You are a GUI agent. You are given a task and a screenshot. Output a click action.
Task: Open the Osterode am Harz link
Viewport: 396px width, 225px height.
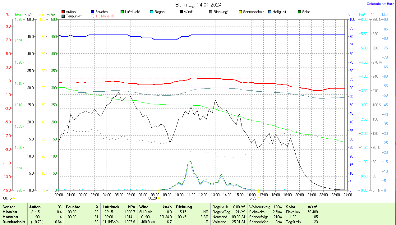pos(381,4)
